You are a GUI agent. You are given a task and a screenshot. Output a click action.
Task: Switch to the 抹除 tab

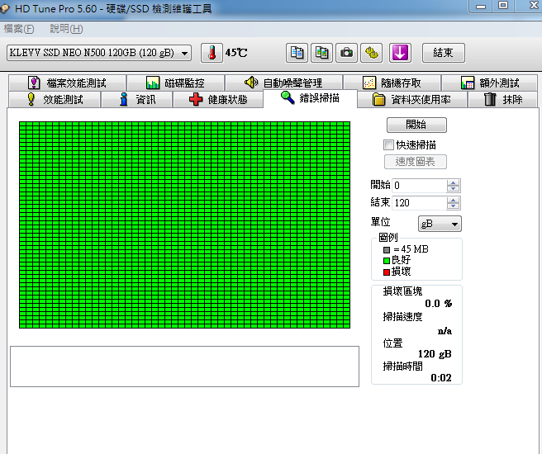click(x=503, y=99)
